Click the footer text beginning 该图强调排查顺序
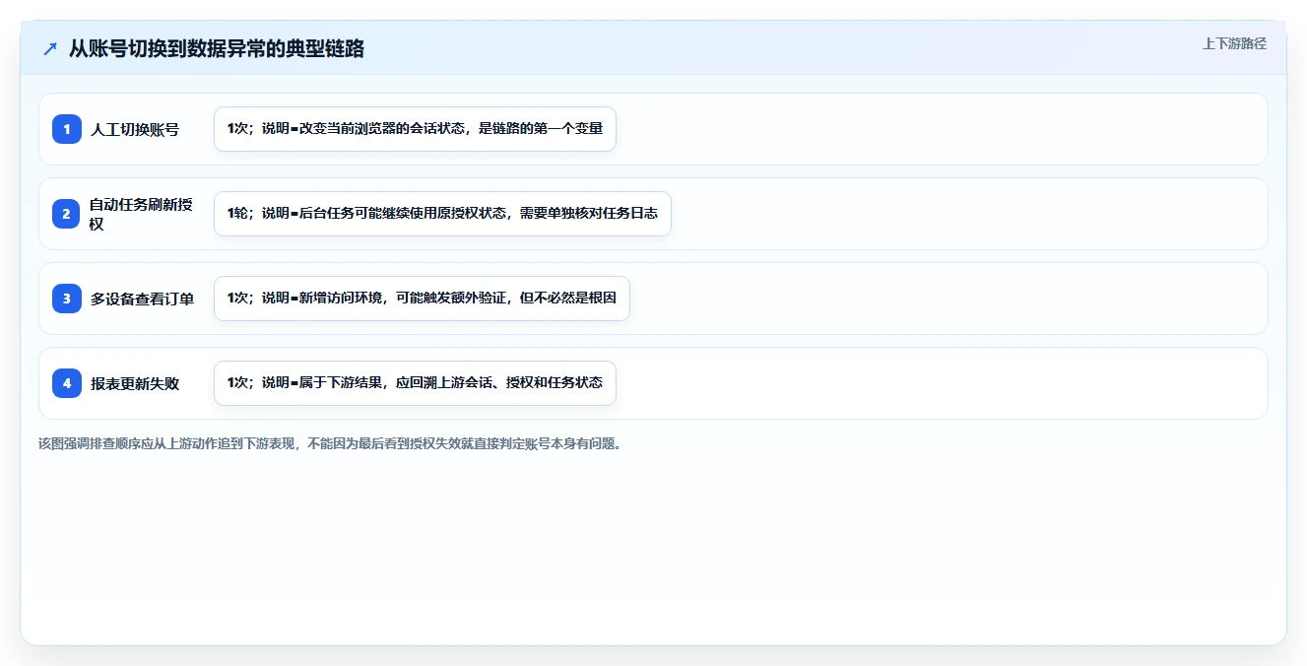The width and height of the screenshot is (1307, 666). point(330,443)
